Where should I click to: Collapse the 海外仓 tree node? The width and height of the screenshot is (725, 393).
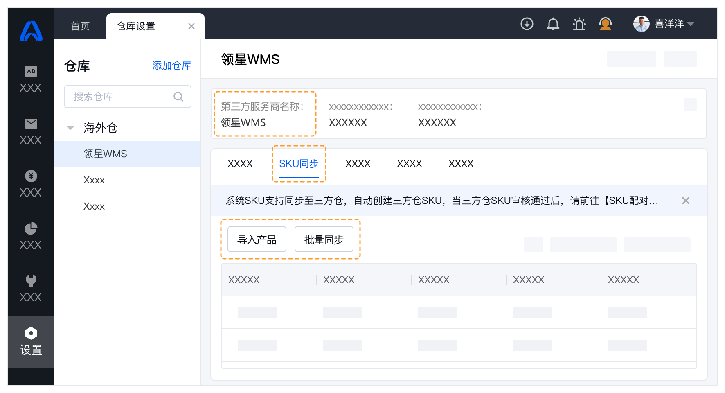[x=70, y=128]
